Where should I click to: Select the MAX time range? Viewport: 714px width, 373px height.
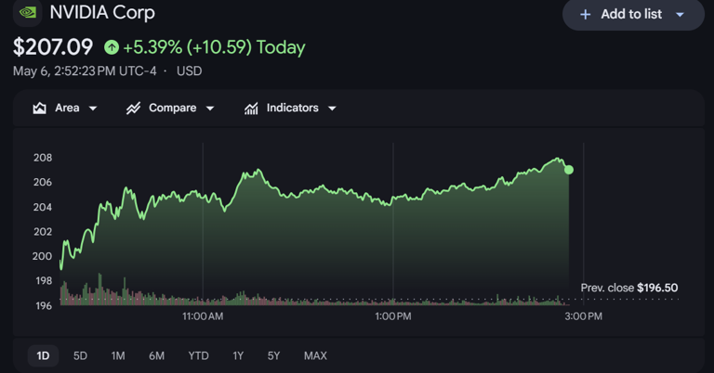pos(315,355)
